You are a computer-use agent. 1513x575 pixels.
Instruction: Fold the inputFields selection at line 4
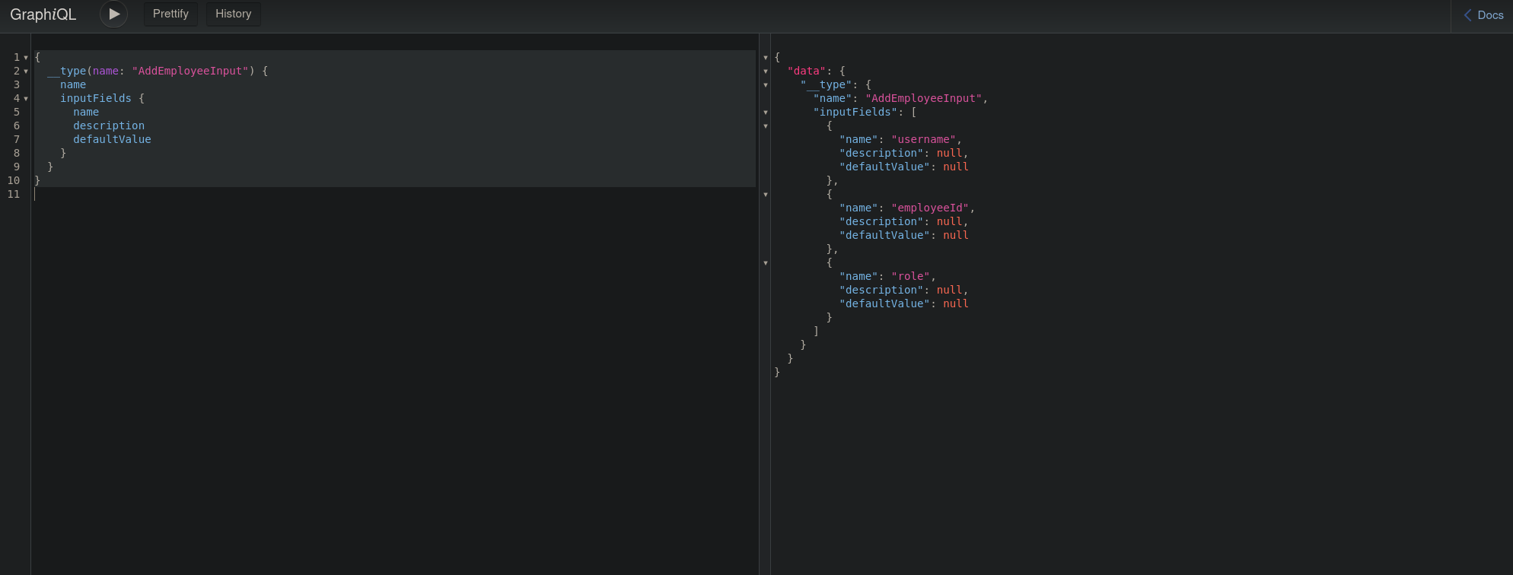[x=26, y=99]
